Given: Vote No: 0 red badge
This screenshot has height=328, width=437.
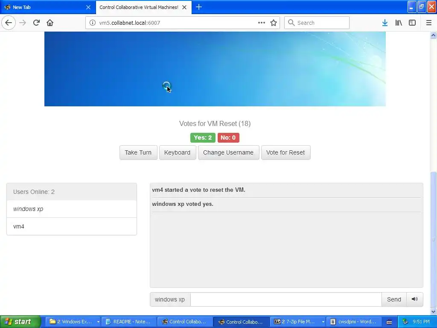Looking at the screenshot, I should pyautogui.click(x=228, y=138).
